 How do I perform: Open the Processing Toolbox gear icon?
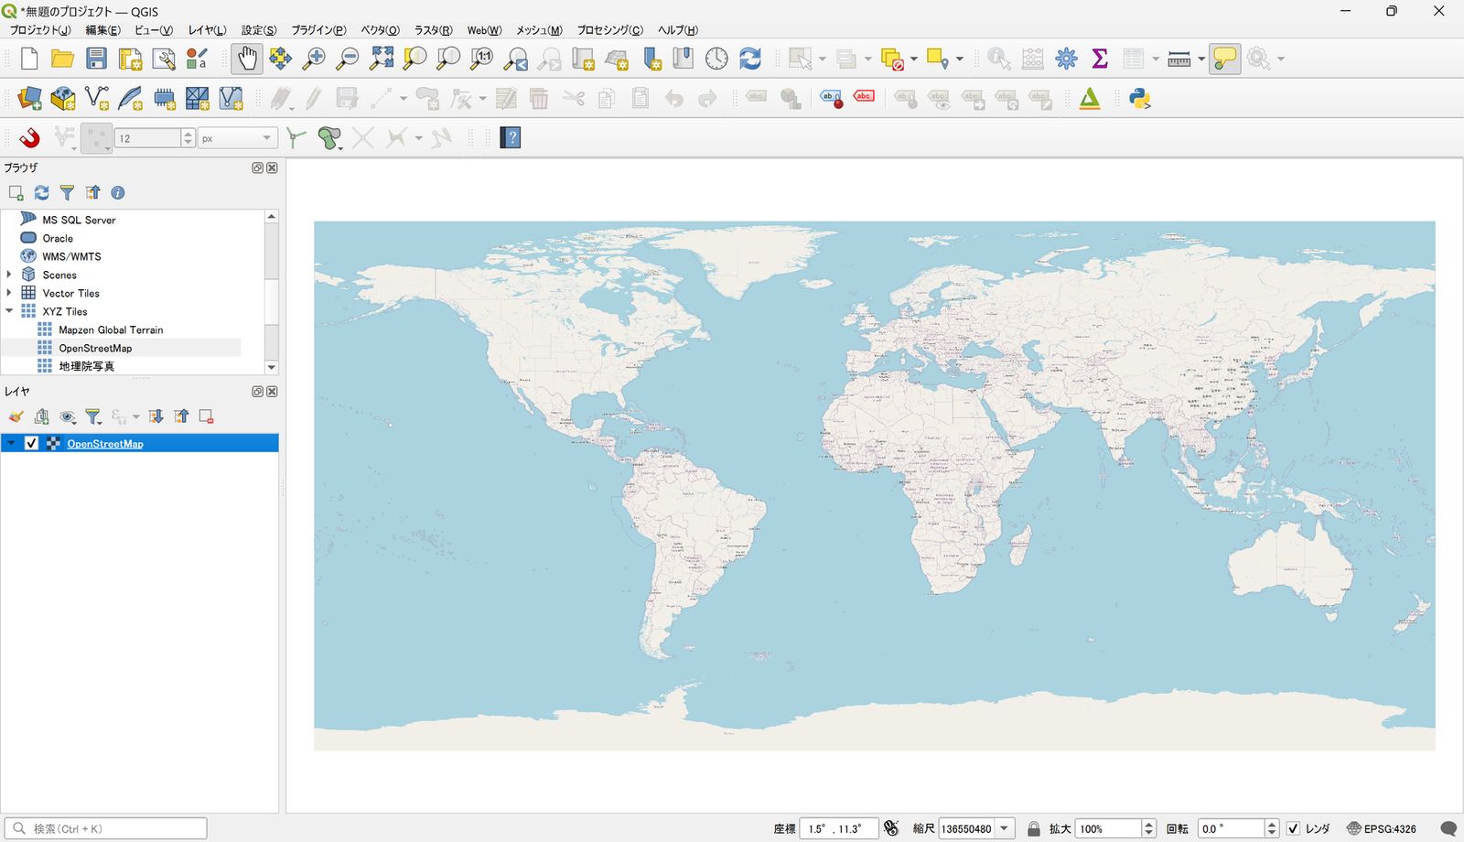pos(1066,59)
